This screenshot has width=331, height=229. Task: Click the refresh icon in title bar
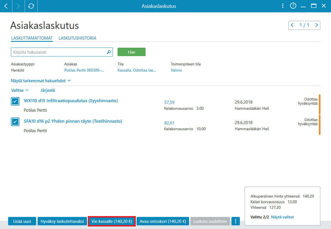31,6
